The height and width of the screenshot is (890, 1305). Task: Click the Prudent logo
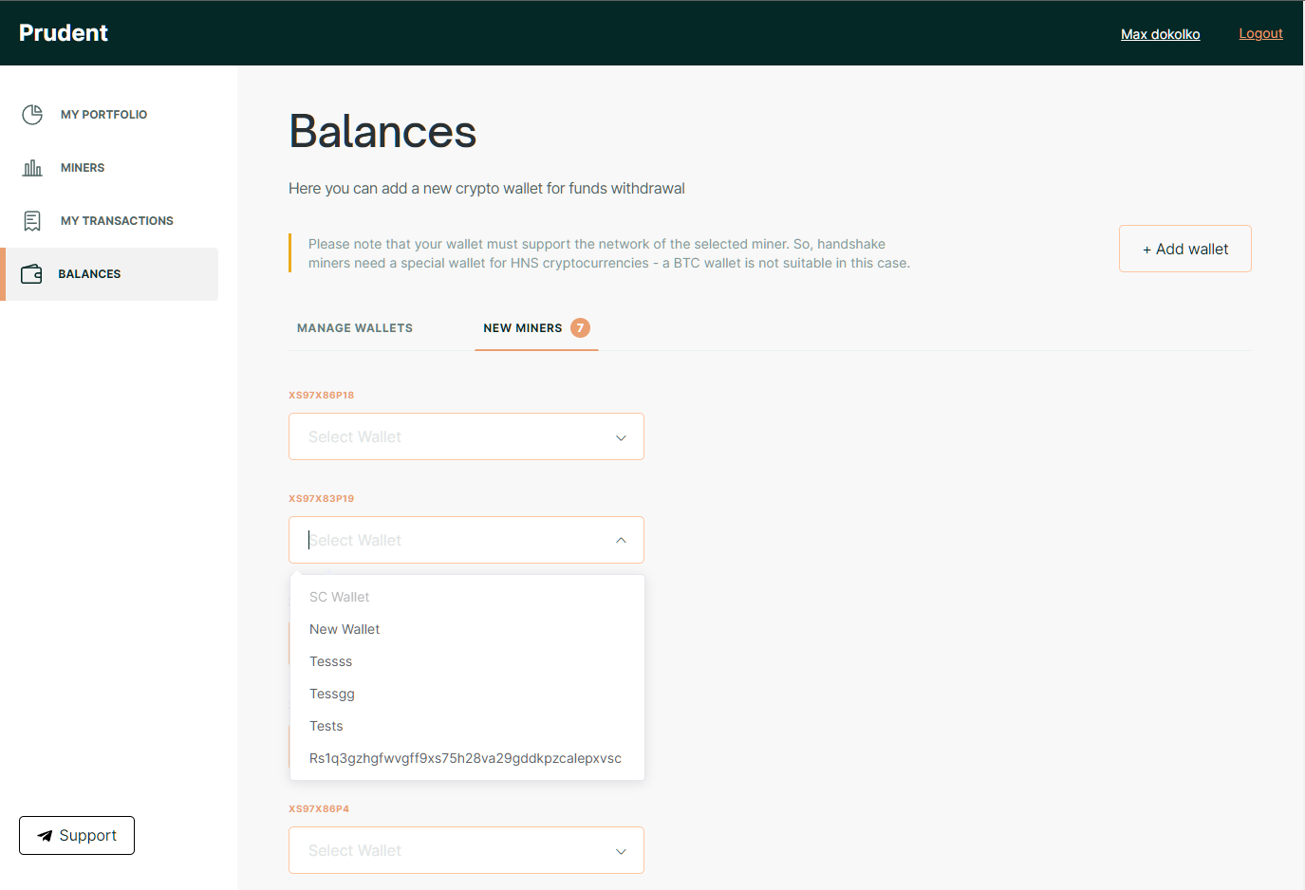click(x=64, y=33)
